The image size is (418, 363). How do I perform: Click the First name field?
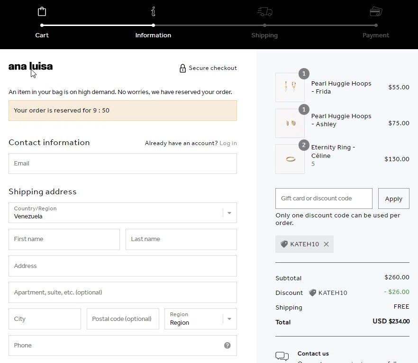64,239
